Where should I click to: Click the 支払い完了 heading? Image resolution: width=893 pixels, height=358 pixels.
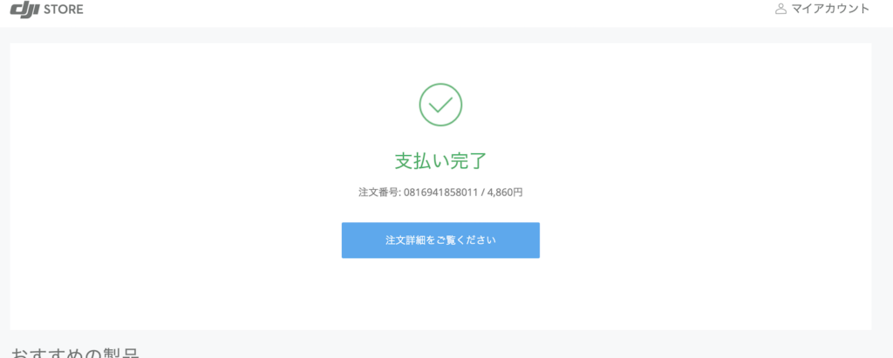[440, 161]
